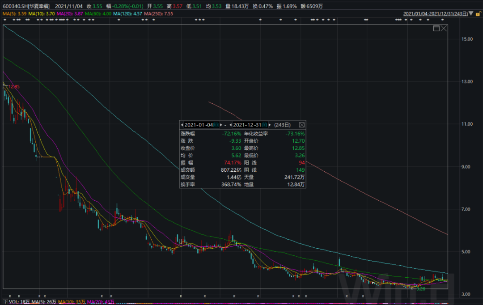Click the 12.85 high price marker on chart
Screen dimensions: 483x305
click(14, 87)
